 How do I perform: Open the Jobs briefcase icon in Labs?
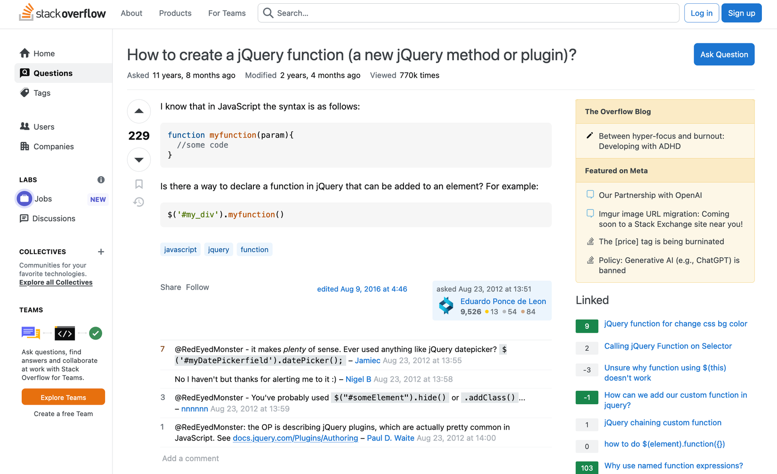(24, 198)
